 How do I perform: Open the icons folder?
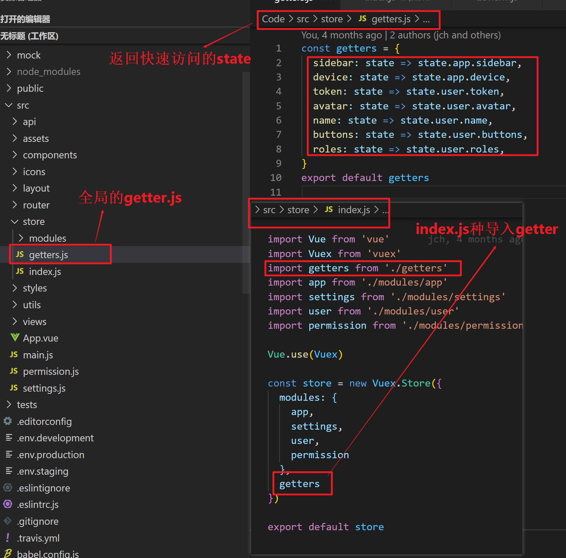coord(34,171)
